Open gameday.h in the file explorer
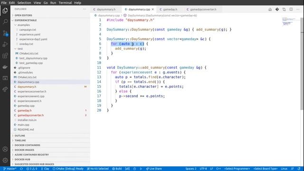The height and width of the screenshot is (171, 304). coord(50,111)
